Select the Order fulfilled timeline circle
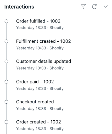 tap(6, 21)
